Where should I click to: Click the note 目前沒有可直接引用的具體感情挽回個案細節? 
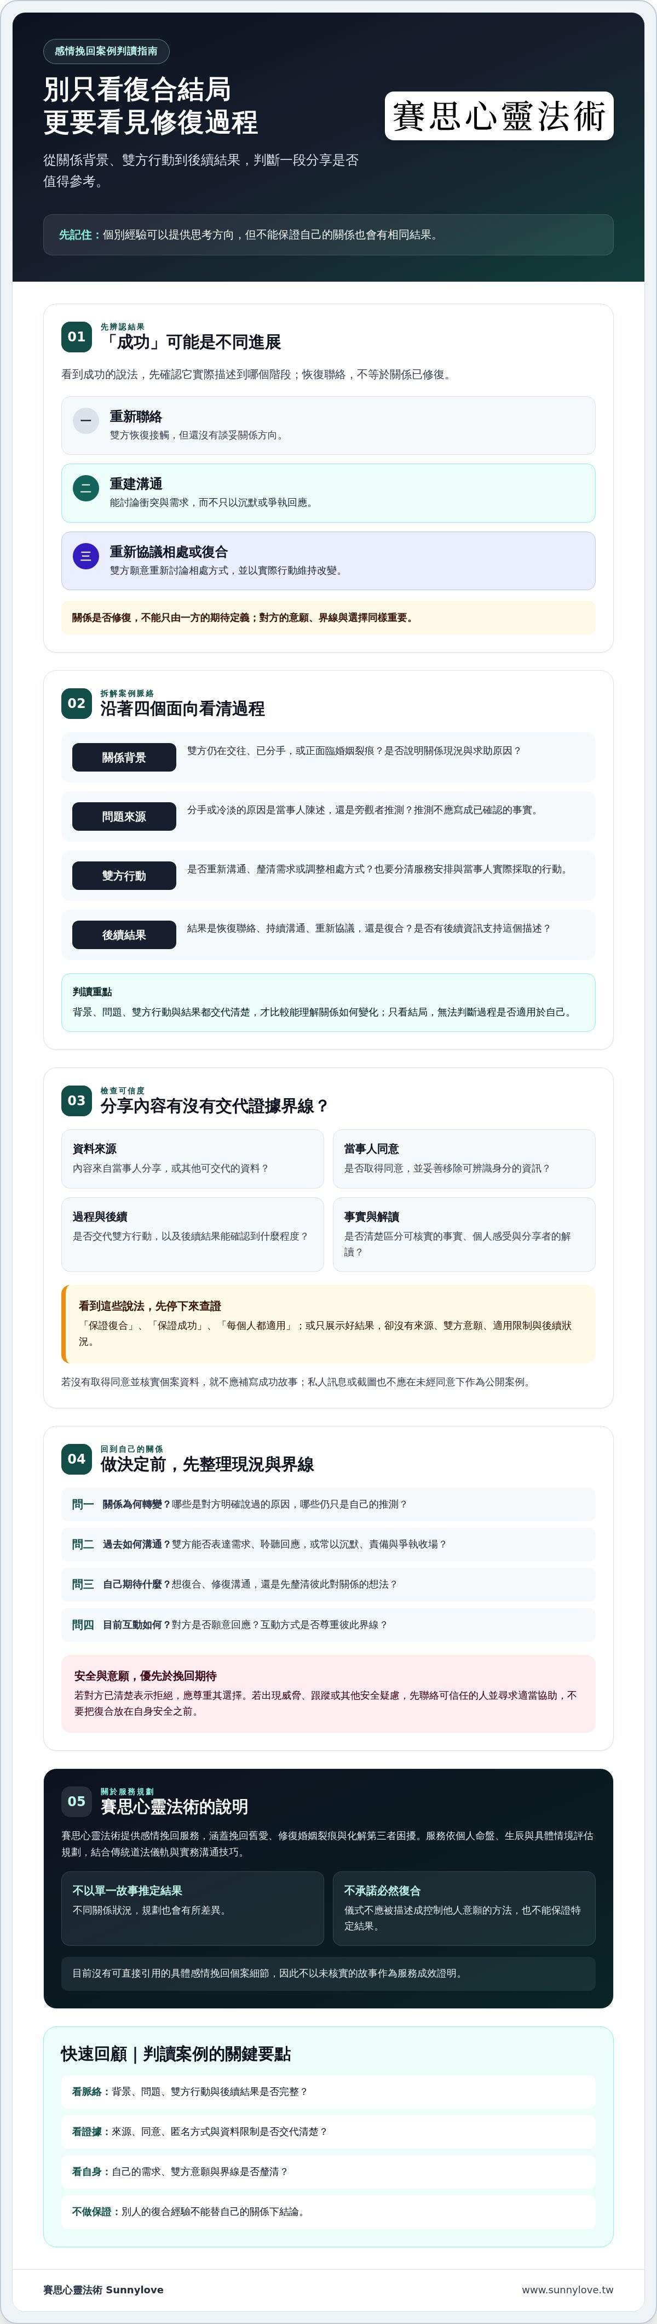click(x=328, y=1973)
